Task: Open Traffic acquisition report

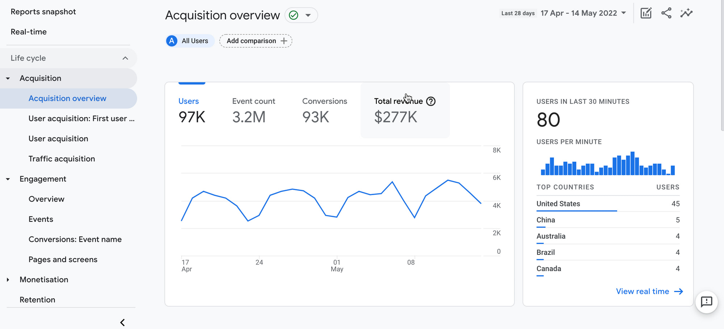Action: pyautogui.click(x=62, y=159)
